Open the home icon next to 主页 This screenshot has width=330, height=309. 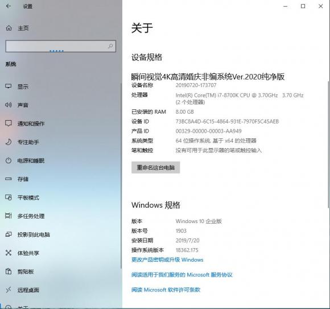coord(9,28)
